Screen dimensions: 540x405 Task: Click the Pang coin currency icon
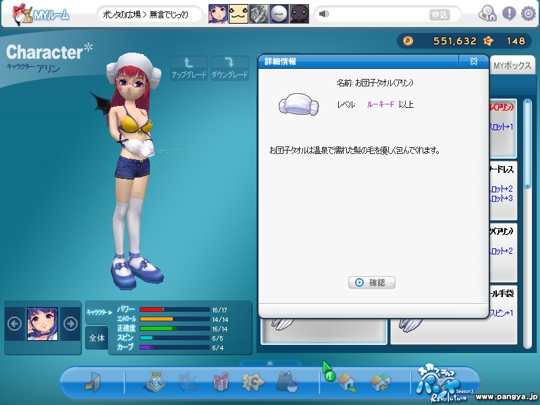tap(408, 41)
